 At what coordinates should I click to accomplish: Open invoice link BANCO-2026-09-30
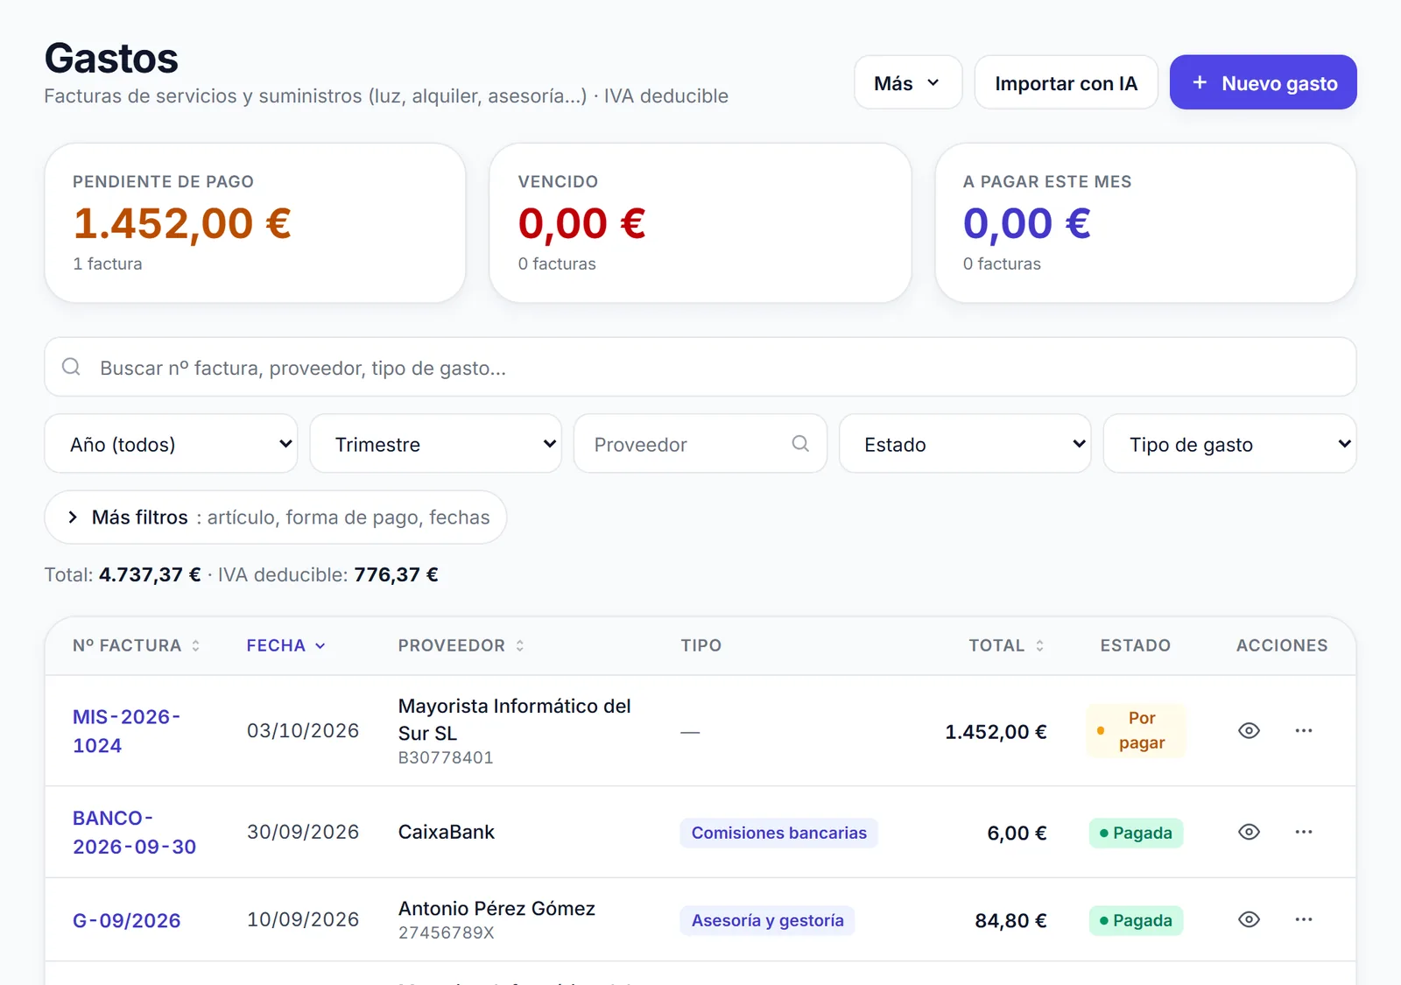pyautogui.click(x=134, y=833)
